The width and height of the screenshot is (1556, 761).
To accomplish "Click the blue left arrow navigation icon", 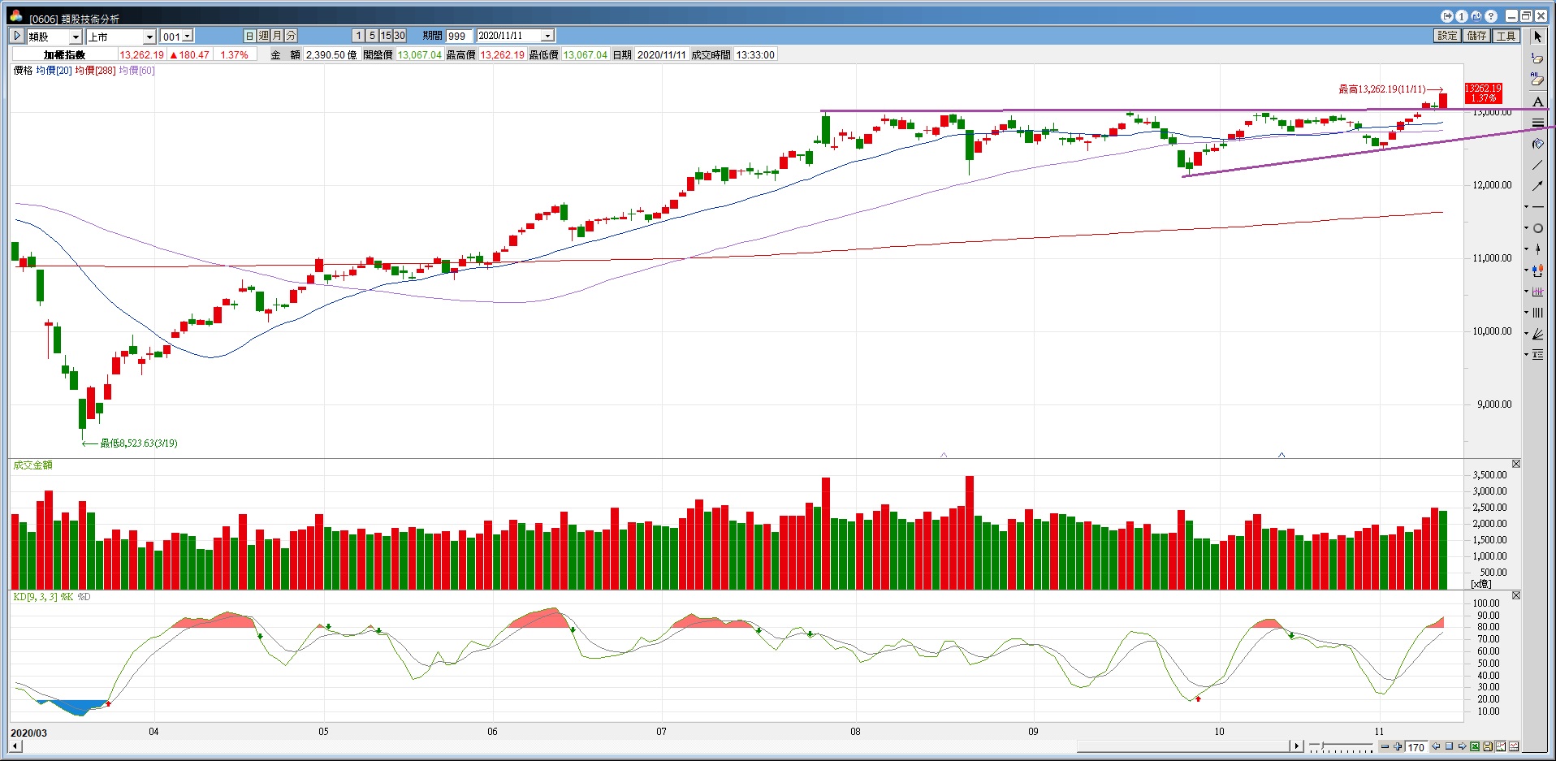I will click(x=1436, y=746).
